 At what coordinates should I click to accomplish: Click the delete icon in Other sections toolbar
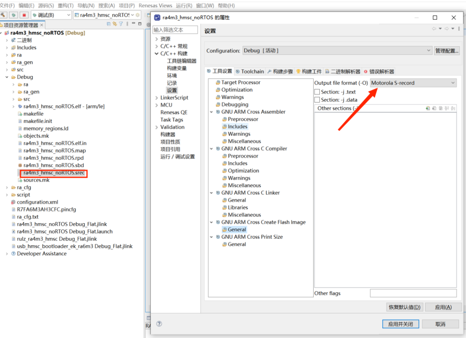(434, 108)
